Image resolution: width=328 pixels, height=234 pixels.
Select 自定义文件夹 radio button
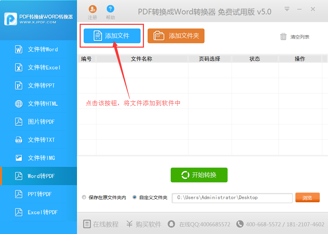click(x=135, y=197)
